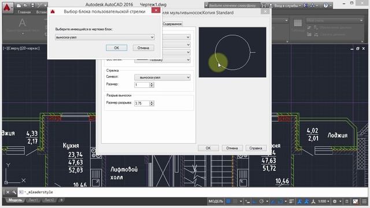Viewport: 370px width, 208px height.
Task: Click the left Кухня room label
Action: click(71, 146)
